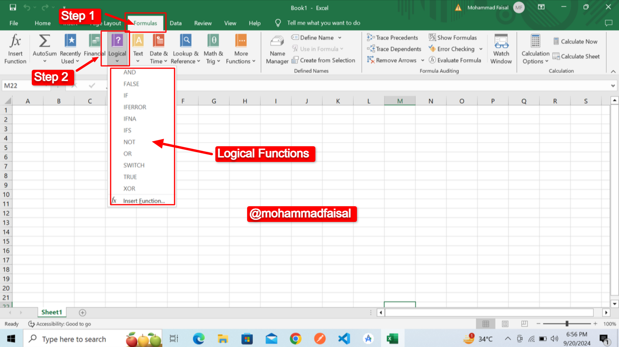
Task: Add a new sheet with the plus button
Action: pyautogui.click(x=82, y=312)
